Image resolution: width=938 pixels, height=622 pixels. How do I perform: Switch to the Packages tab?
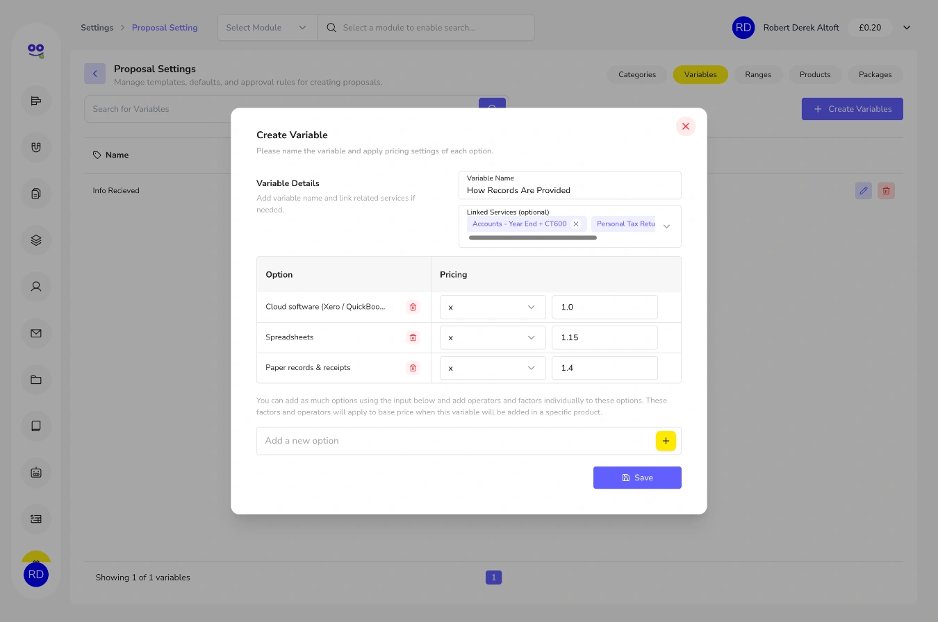click(x=875, y=74)
